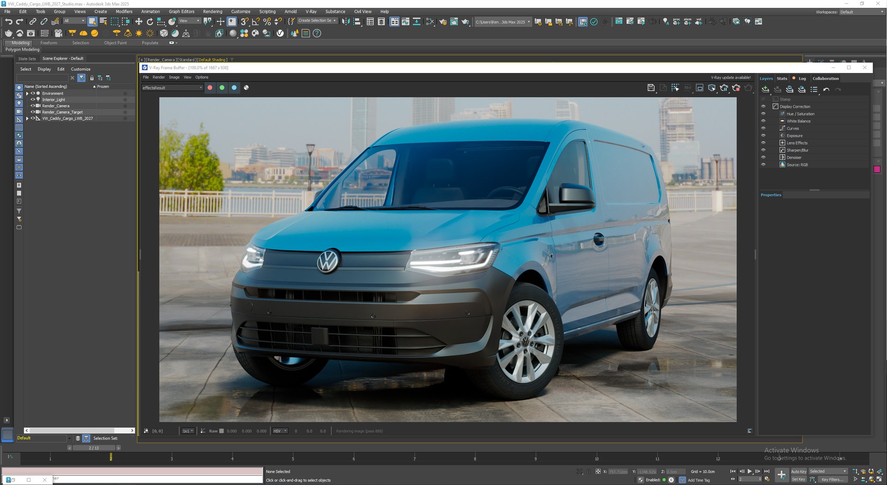
Task: Open the View reference coordinate dropdown
Action: pyautogui.click(x=189, y=21)
